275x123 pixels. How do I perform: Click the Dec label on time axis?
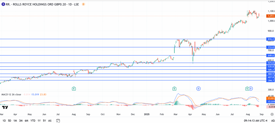[133, 114]
